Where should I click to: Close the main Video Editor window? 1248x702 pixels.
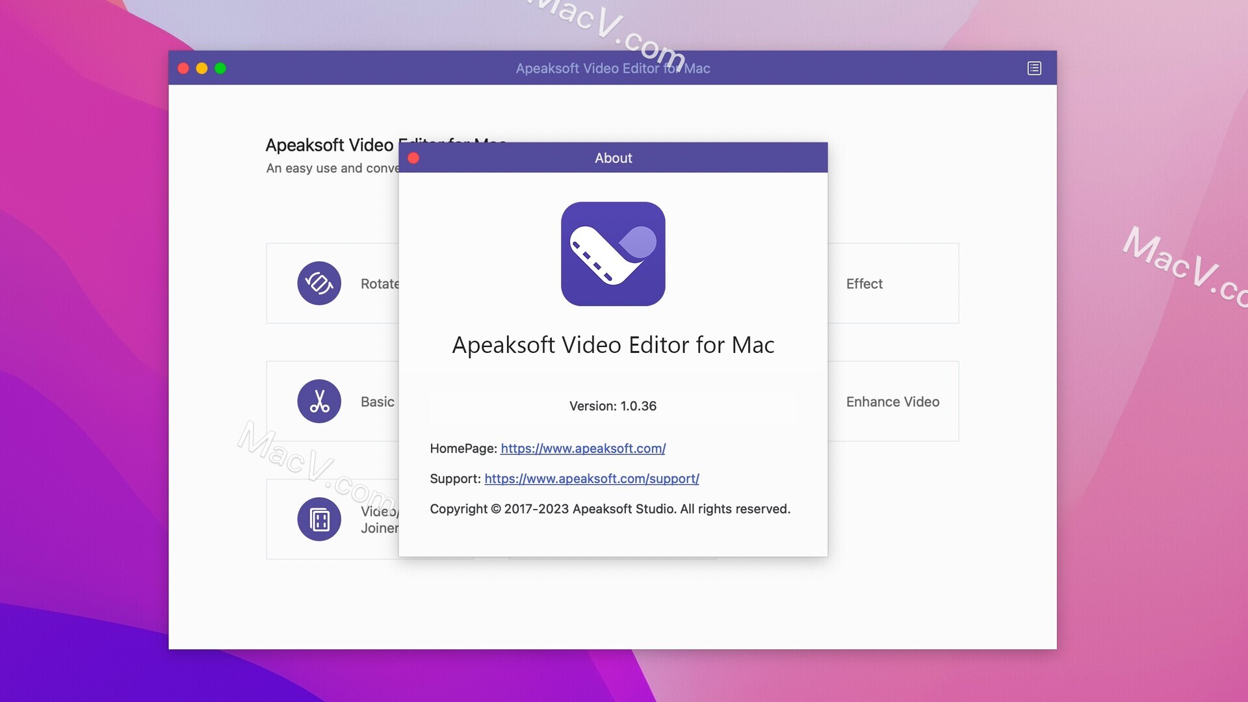183,68
